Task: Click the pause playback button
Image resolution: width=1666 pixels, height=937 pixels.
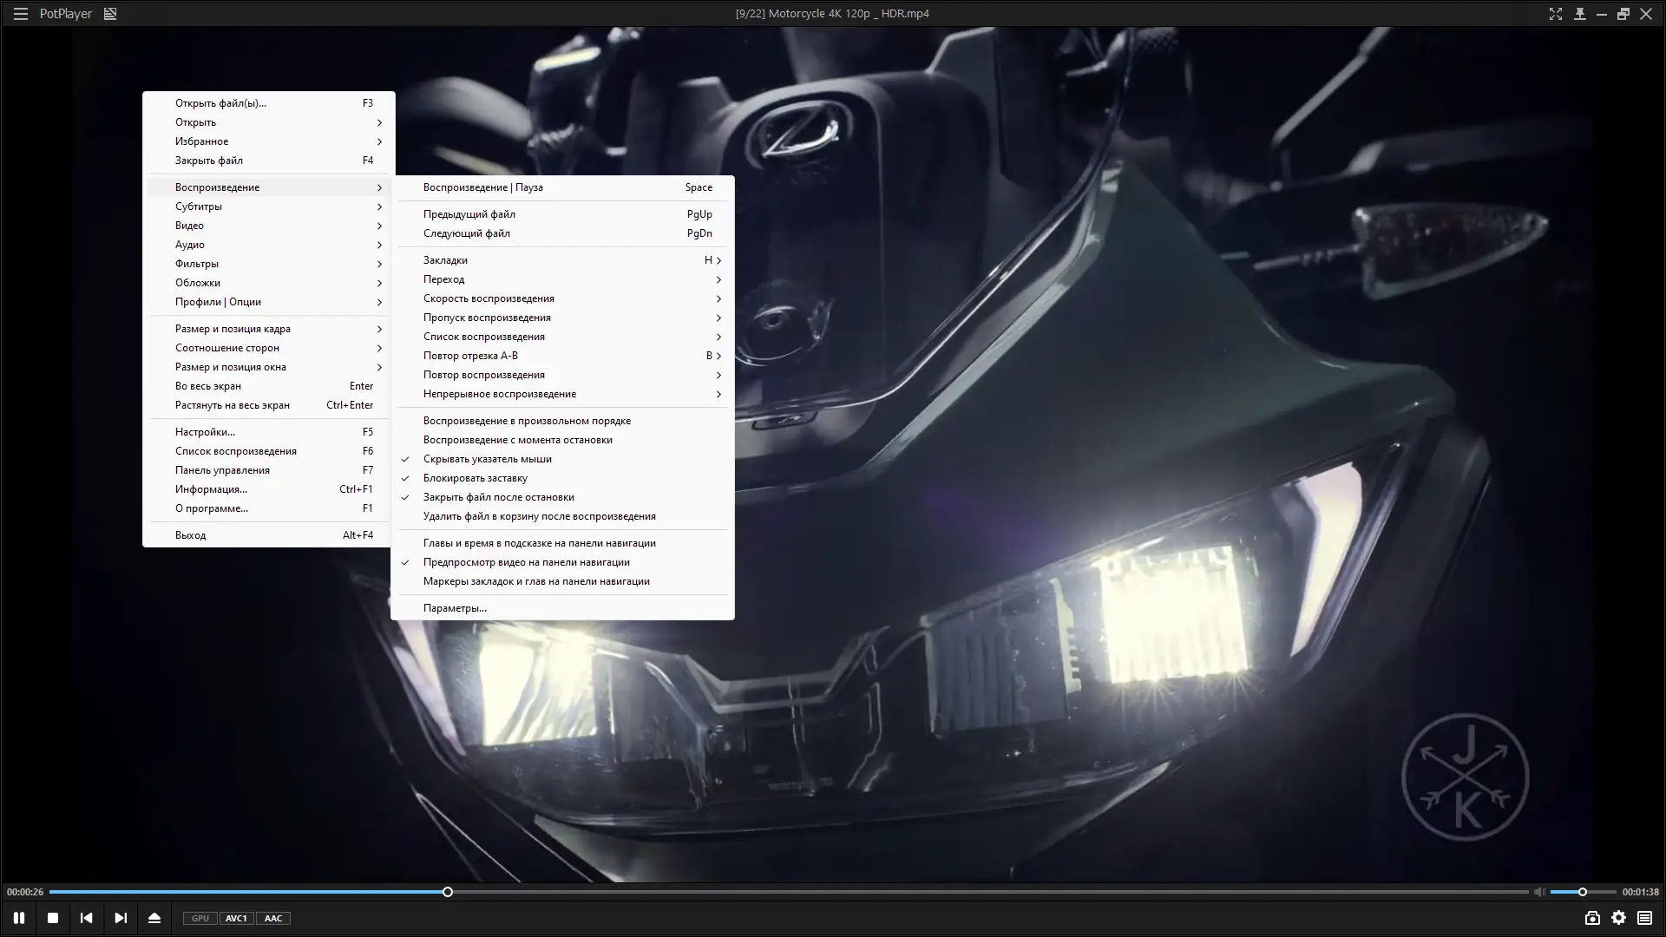Action: tap(18, 918)
